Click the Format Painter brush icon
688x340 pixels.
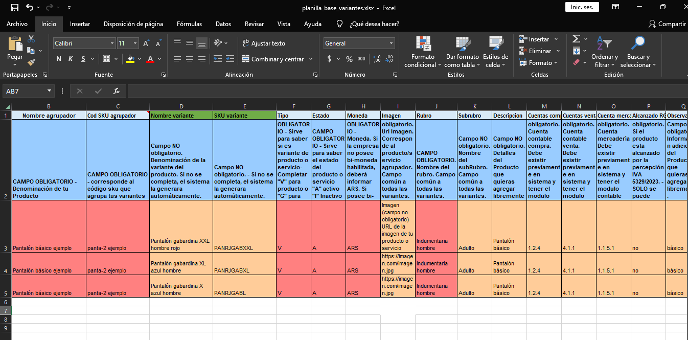coord(31,62)
